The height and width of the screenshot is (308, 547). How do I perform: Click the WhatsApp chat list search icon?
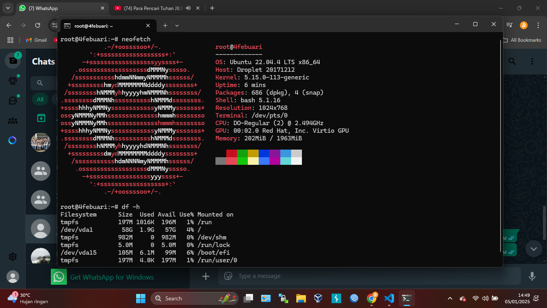40,83
